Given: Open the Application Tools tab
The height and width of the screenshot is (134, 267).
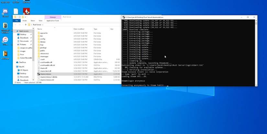Looking at the screenshot, I should pyautogui.click(x=53, y=20).
